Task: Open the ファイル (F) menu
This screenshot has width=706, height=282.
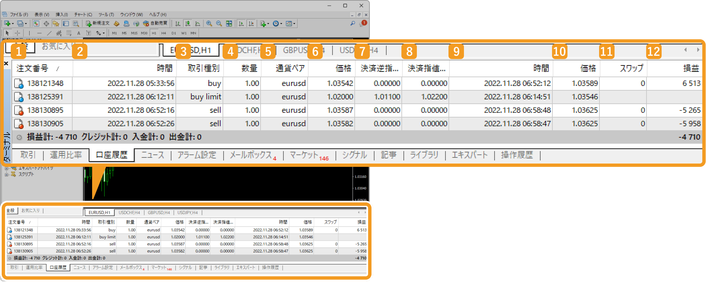Action: (x=19, y=14)
